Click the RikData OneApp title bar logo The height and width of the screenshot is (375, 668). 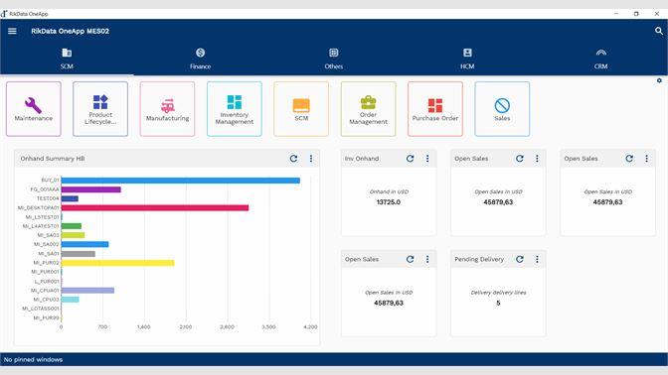(4, 14)
